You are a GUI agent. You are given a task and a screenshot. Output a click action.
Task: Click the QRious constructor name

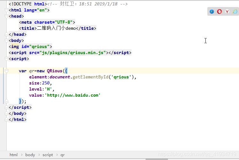click(55, 71)
